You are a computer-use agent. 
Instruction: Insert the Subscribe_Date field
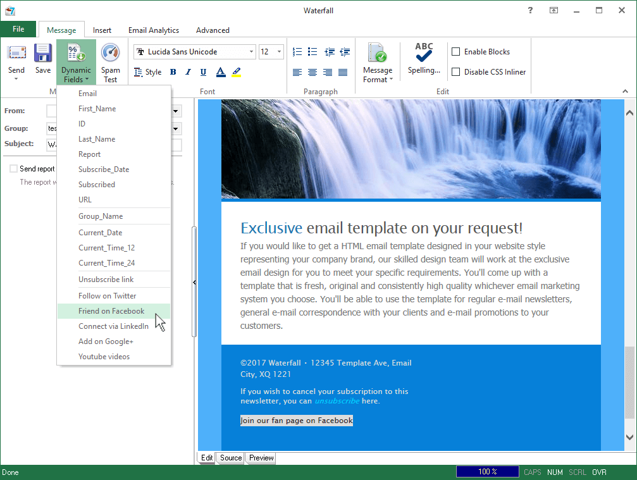coord(114,169)
